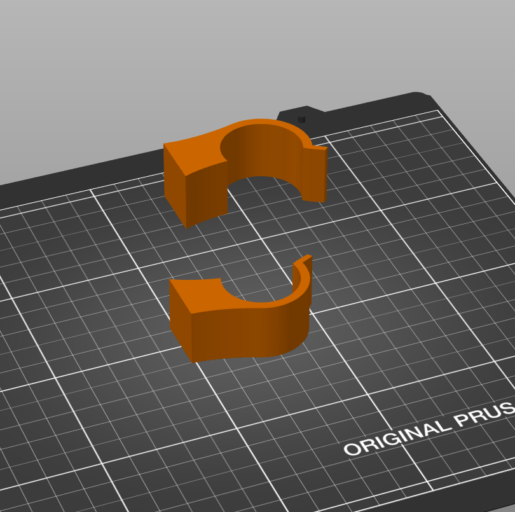
Task: Click front wedge face of upper model
Action: [x=206, y=194]
